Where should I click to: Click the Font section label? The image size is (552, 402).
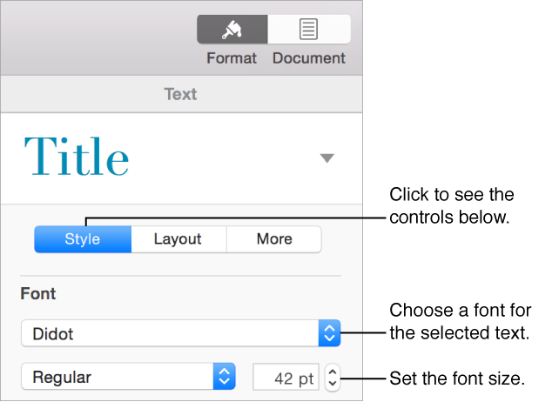click(x=38, y=294)
